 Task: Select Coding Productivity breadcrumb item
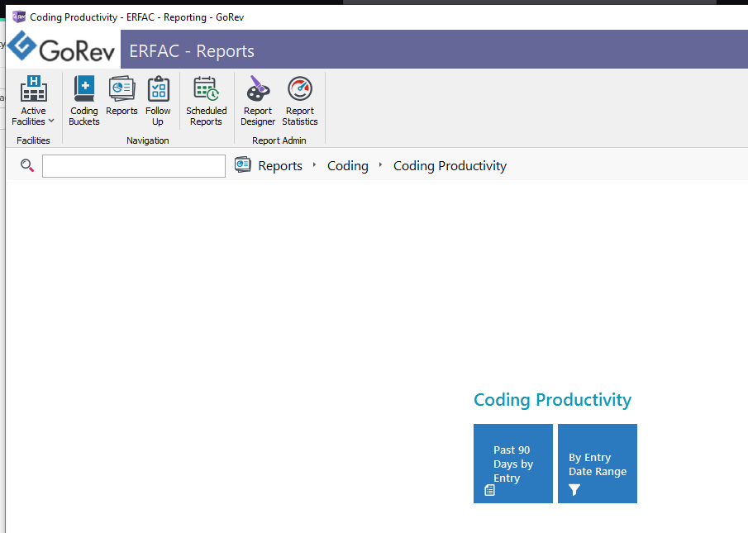click(x=450, y=166)
